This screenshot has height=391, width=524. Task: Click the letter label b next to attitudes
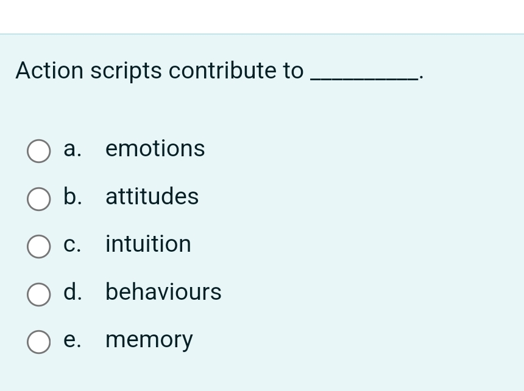pyautogui.click(x=71, y=196)
